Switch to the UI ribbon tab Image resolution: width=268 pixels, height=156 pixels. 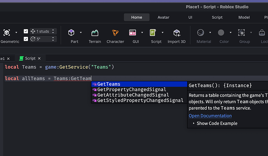click(190, 17)
